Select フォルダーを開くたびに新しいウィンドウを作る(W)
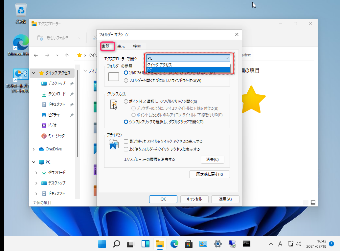The image size is (340, 251). tap(163, 81)
